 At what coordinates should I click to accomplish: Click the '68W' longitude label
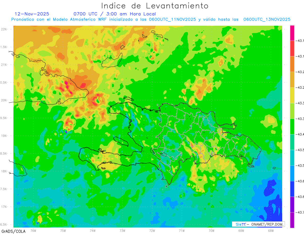[x=271, y=230]
